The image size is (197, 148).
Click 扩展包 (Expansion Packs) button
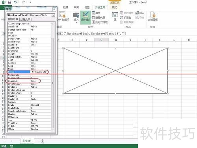pos(125,18)
